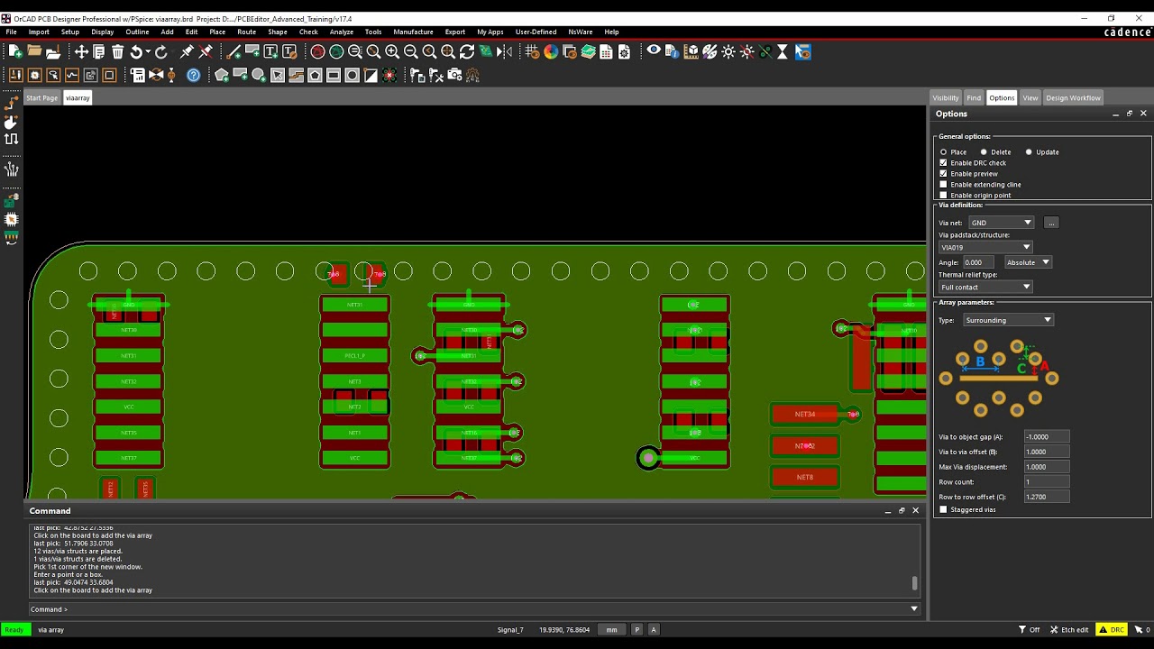Select the Move tool icon
The width and height of the screenshot is (1154, 649).
[x=81, y=52]
